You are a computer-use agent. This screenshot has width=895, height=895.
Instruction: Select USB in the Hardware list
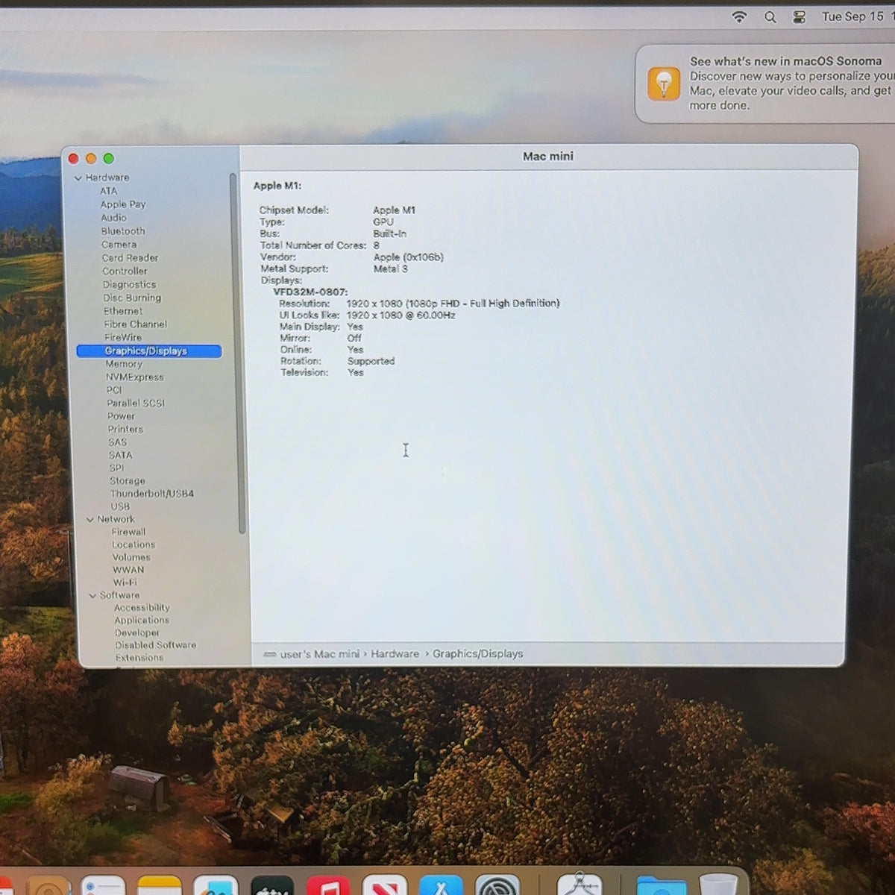120,506
